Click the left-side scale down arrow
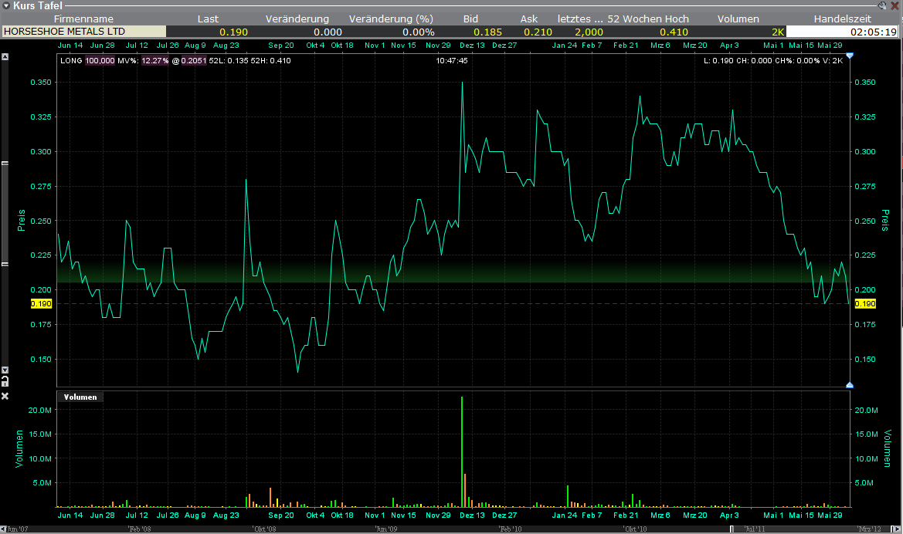This screenshot has height=534, width=903. click(5, 370)
